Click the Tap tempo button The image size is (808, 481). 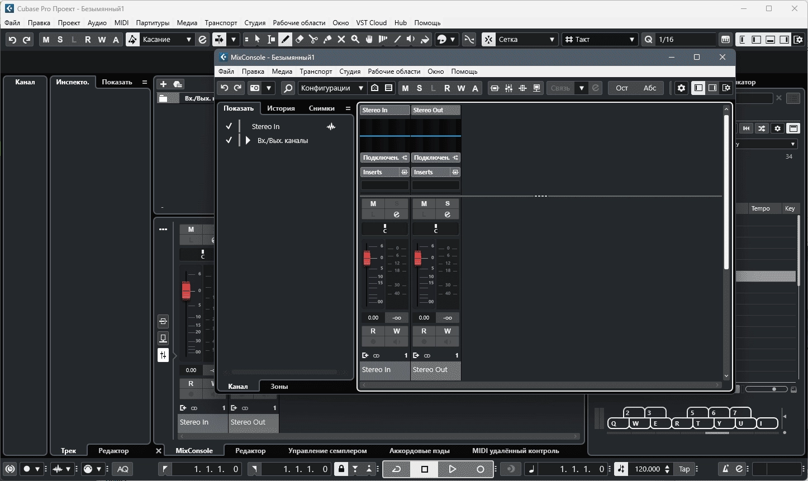point(685,469)
